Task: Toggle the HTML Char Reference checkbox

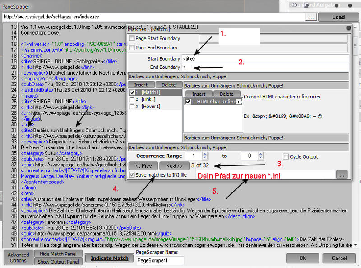Action: (188, 102)
